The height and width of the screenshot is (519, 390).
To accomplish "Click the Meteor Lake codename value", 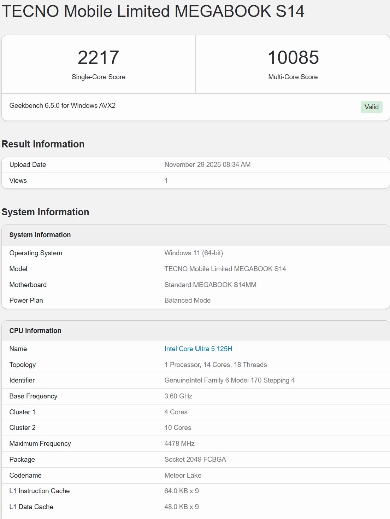I will [183, 475].
